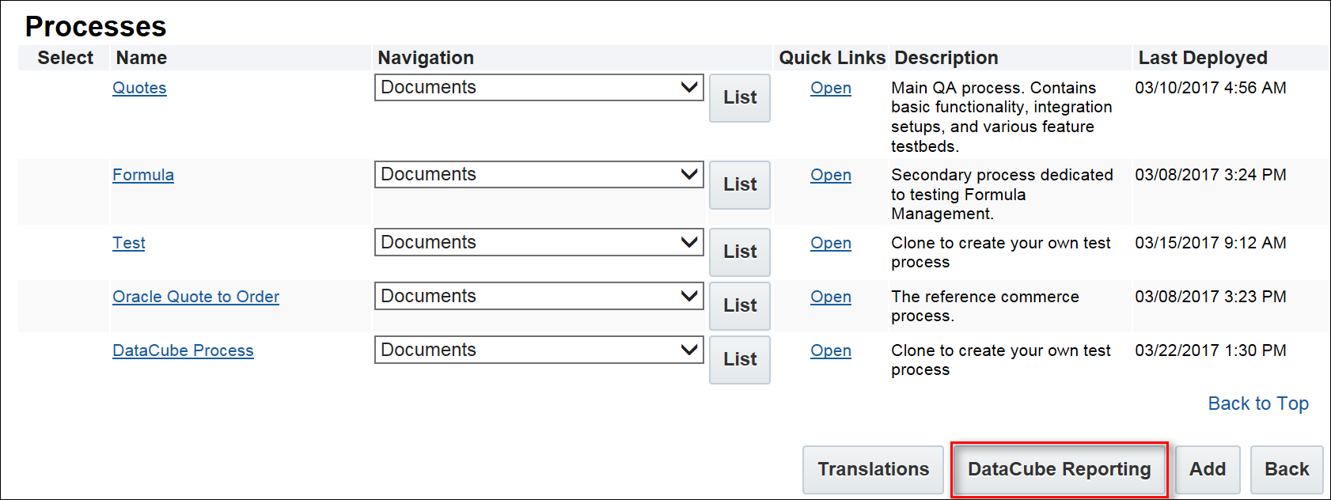Expand Navigation dropdown for Quotes row

click(x=538, y=88)
